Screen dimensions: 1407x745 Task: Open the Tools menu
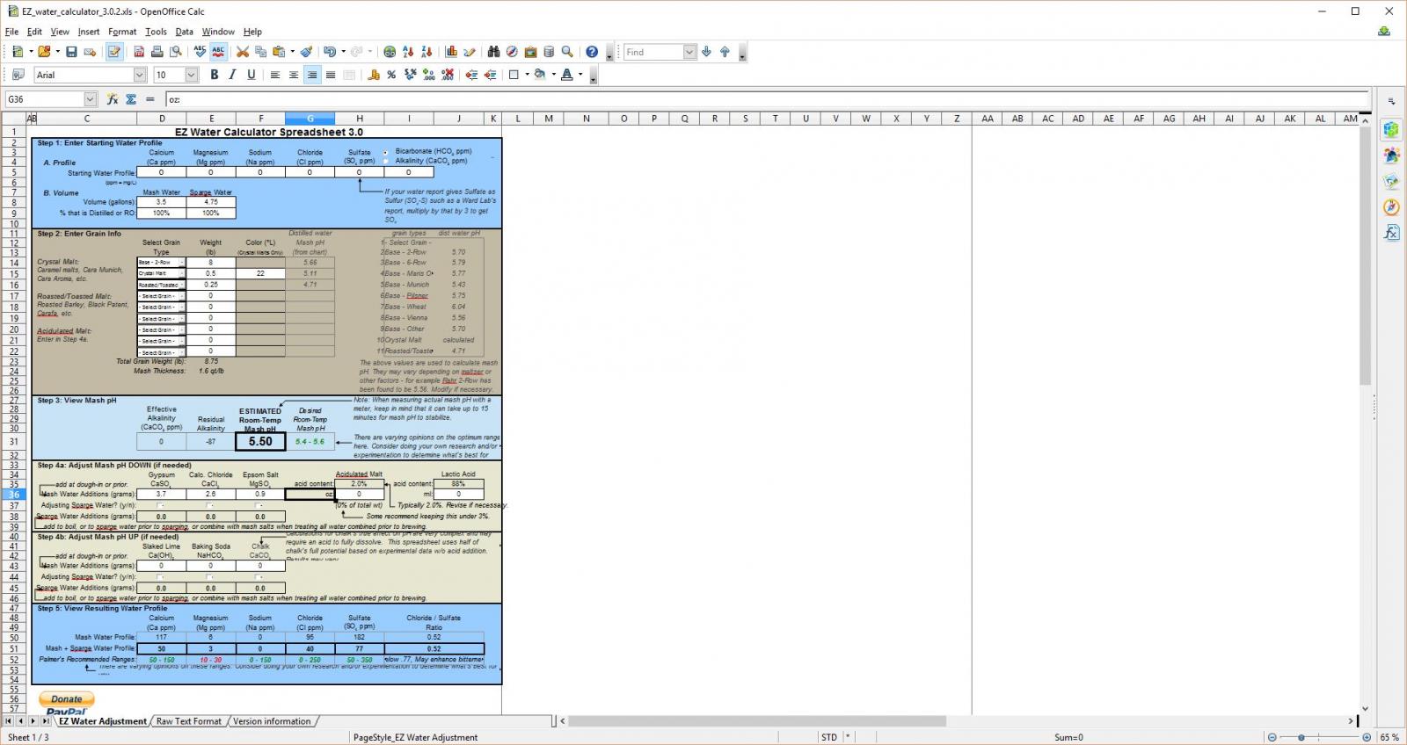[x=156, y=32]
